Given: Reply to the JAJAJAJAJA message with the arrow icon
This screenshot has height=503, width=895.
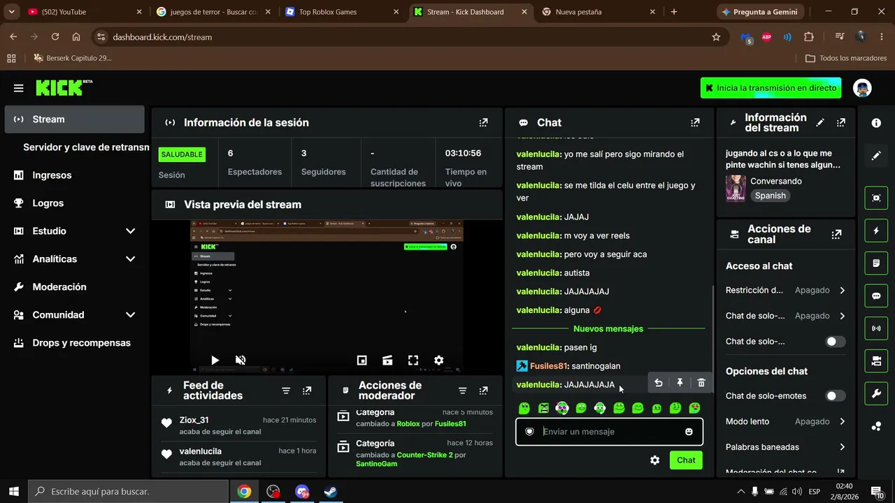Looking at the screenshot, I should pos(658,383).
